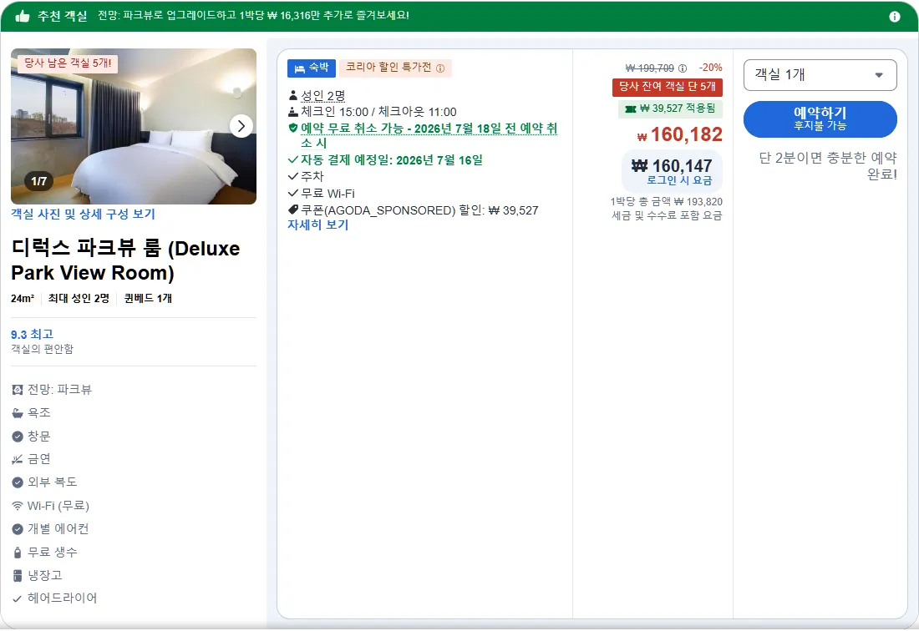Click the coupon tag icon
919x631 pixels.
pos(293,209)
